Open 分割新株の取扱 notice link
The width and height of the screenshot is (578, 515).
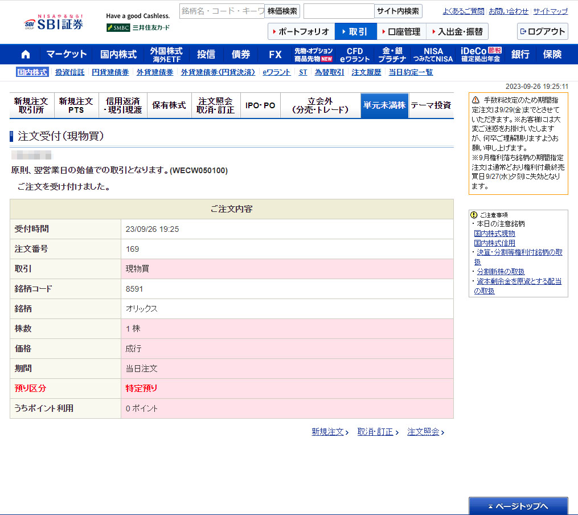pyautogui.click(x=501, y=271)
